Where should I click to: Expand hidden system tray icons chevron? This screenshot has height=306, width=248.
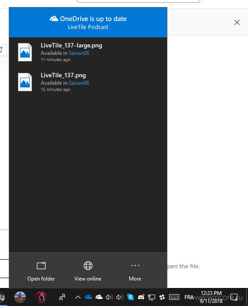point(78,297)
